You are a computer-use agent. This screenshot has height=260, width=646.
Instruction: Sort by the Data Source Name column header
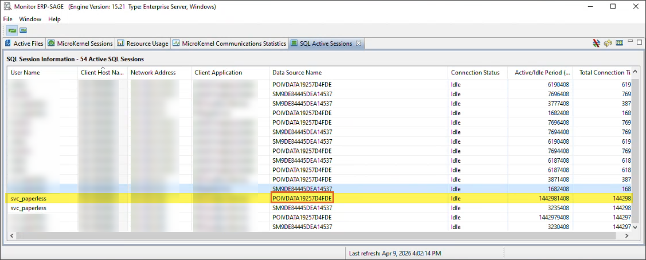[x=358, y=72]
